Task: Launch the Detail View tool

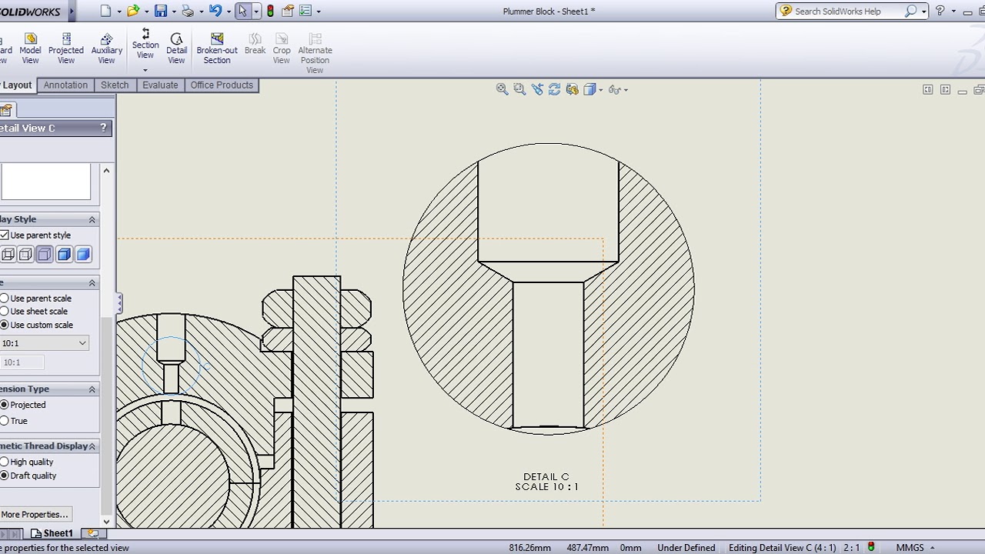Action: point(176,48)
